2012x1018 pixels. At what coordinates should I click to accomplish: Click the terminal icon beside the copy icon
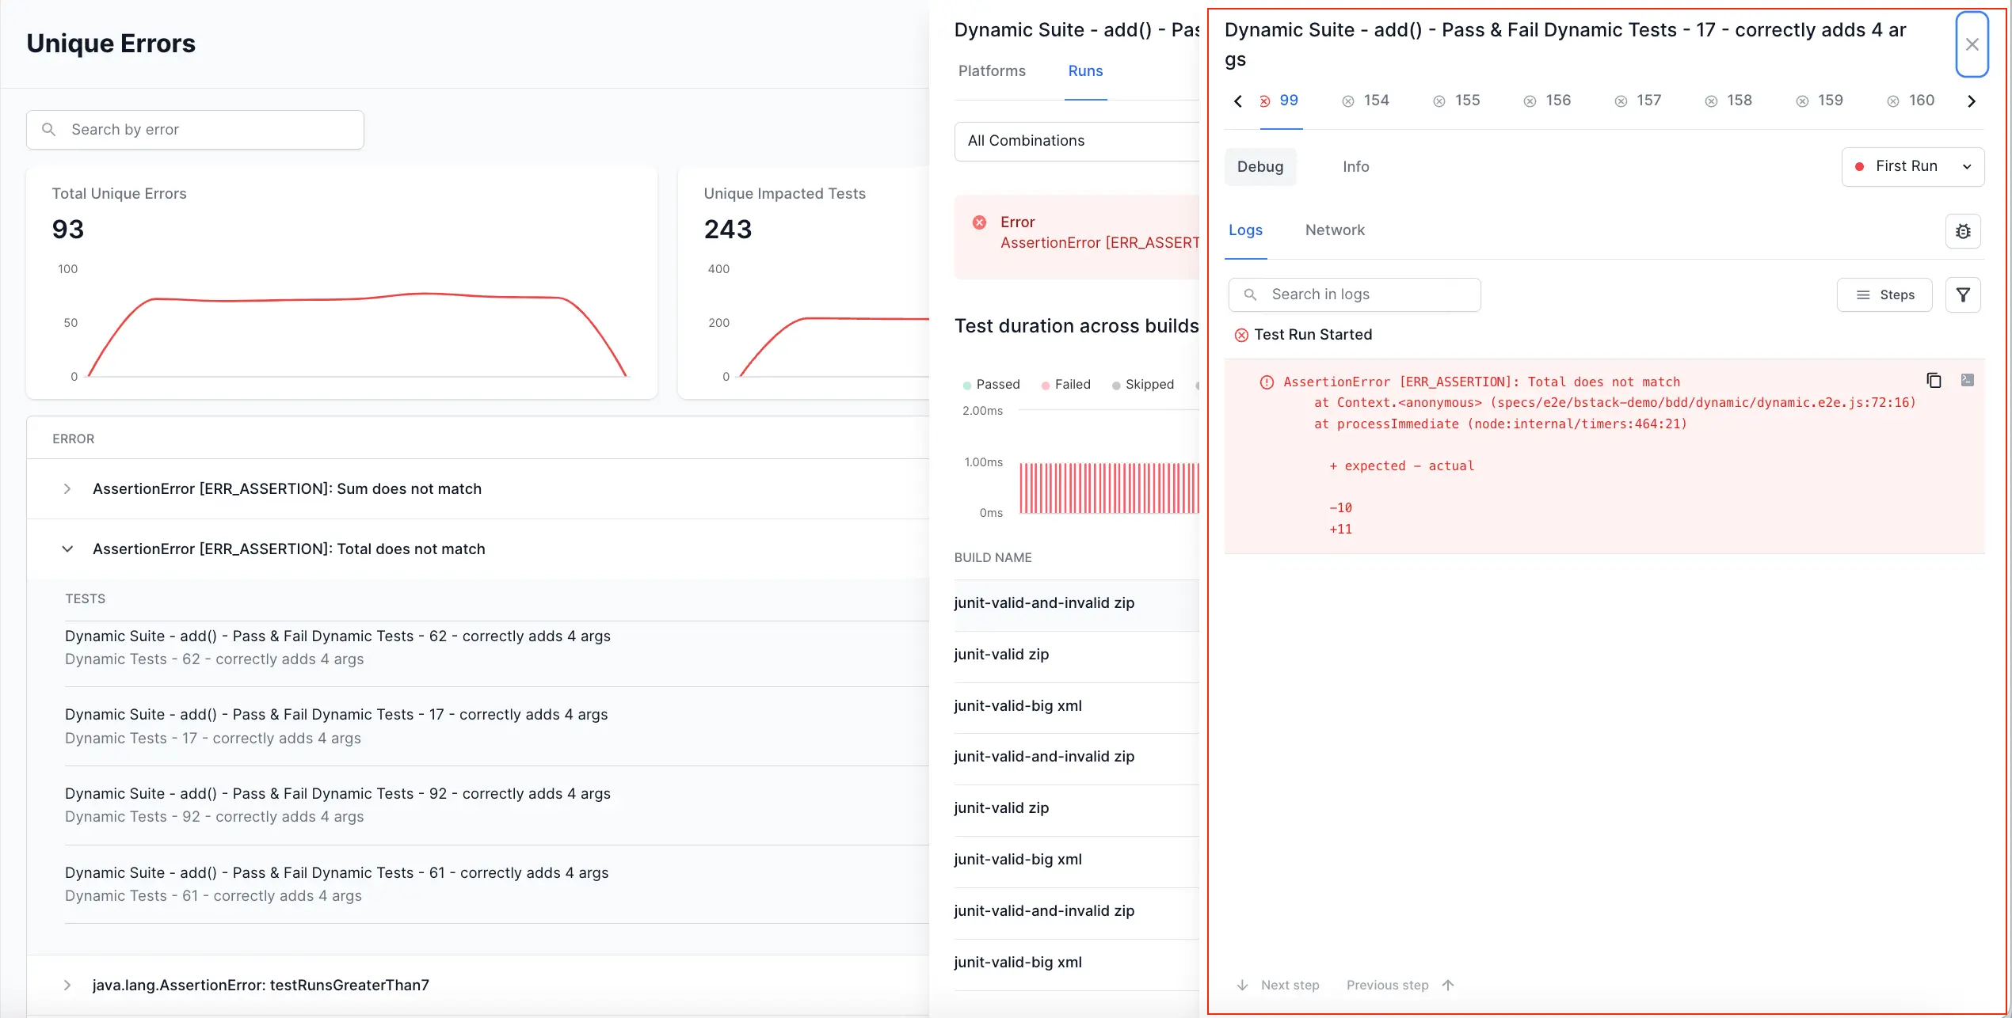point(1967,381)
